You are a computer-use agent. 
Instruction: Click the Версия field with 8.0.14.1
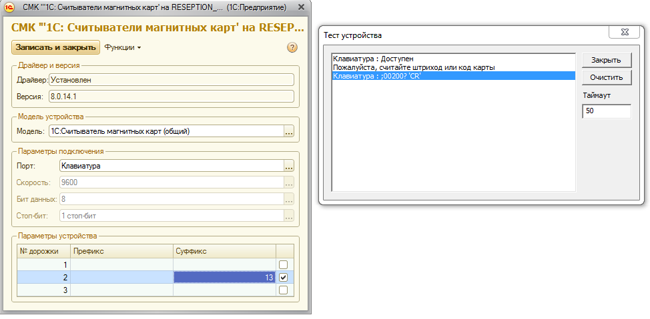pos(172,97)
